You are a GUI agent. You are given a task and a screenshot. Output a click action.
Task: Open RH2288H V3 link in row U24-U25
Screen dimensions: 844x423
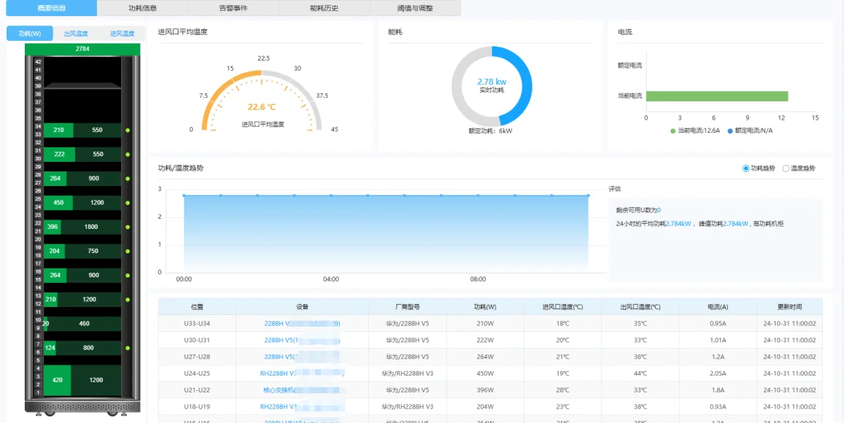[302, 373]
